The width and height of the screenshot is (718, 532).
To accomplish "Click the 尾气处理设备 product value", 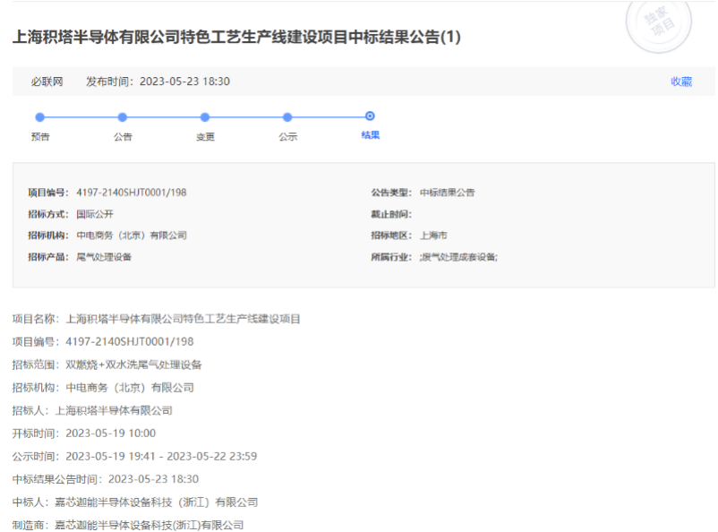I will coord(105,257).
